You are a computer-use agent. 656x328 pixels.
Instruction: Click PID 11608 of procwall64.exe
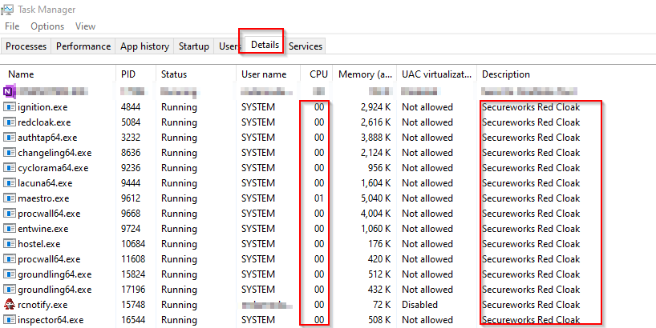coord(133,259)
